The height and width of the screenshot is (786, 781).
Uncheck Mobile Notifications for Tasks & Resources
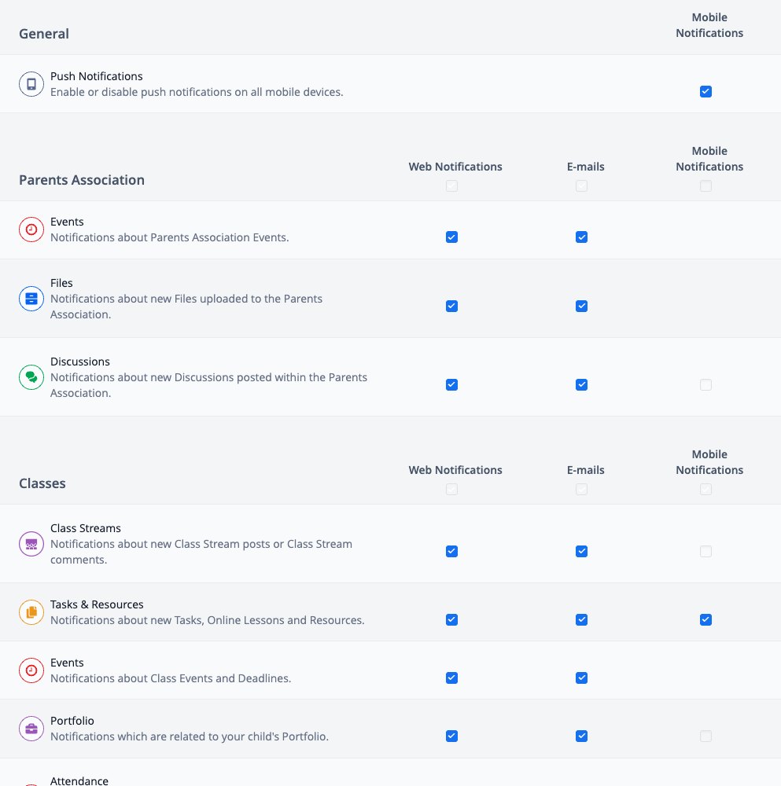(x=705, y=620)
